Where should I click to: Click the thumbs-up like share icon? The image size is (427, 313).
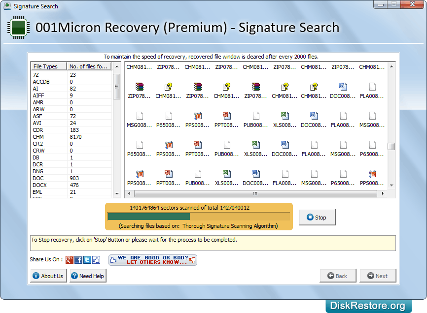tap(96, 260)
